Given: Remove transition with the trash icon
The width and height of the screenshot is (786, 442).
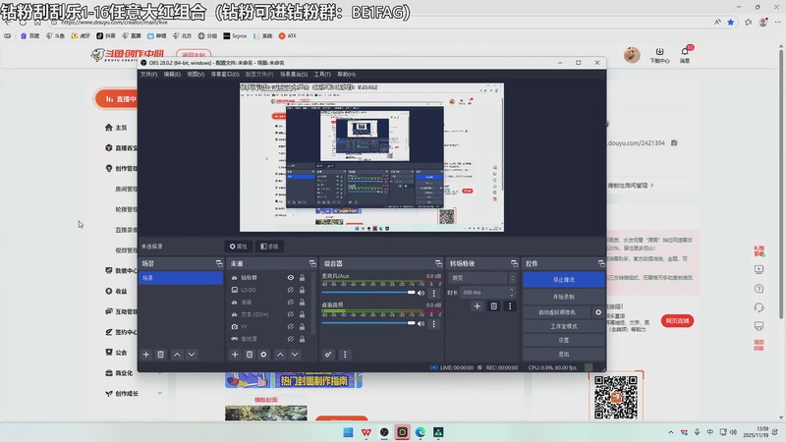Looking at the screenshot, I should pyautogui.click(x=494, y=306).
